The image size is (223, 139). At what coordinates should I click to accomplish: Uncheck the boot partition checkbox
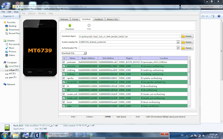click(x=64, y=102)
